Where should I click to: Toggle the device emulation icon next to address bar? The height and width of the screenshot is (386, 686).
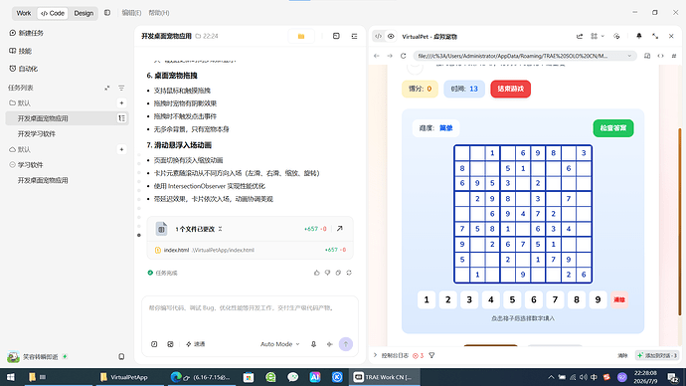(647, 56)
